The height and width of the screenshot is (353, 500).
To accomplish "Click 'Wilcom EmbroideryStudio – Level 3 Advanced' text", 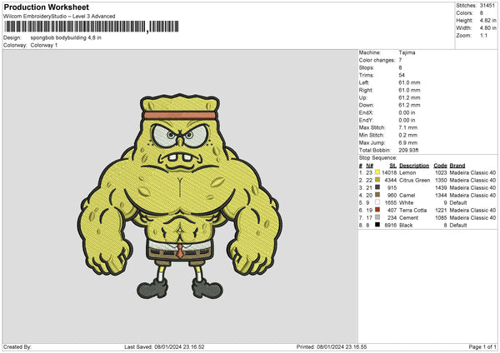I will click(59, 17).
